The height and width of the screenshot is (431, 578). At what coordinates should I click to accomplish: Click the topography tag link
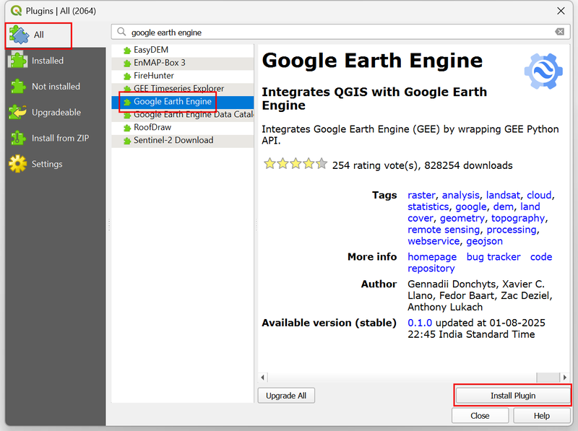[x=518, y=218]
